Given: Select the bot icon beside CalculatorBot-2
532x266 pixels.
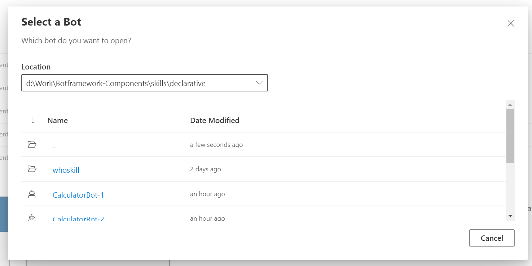Looking at the screenshot, I should [32, 218].
